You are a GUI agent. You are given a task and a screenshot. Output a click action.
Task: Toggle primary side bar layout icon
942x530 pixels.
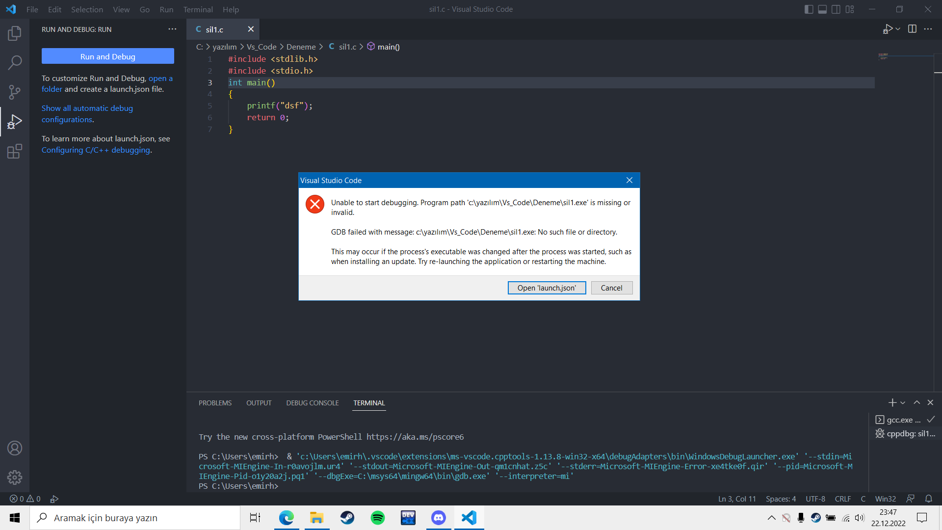click(809, 9)
